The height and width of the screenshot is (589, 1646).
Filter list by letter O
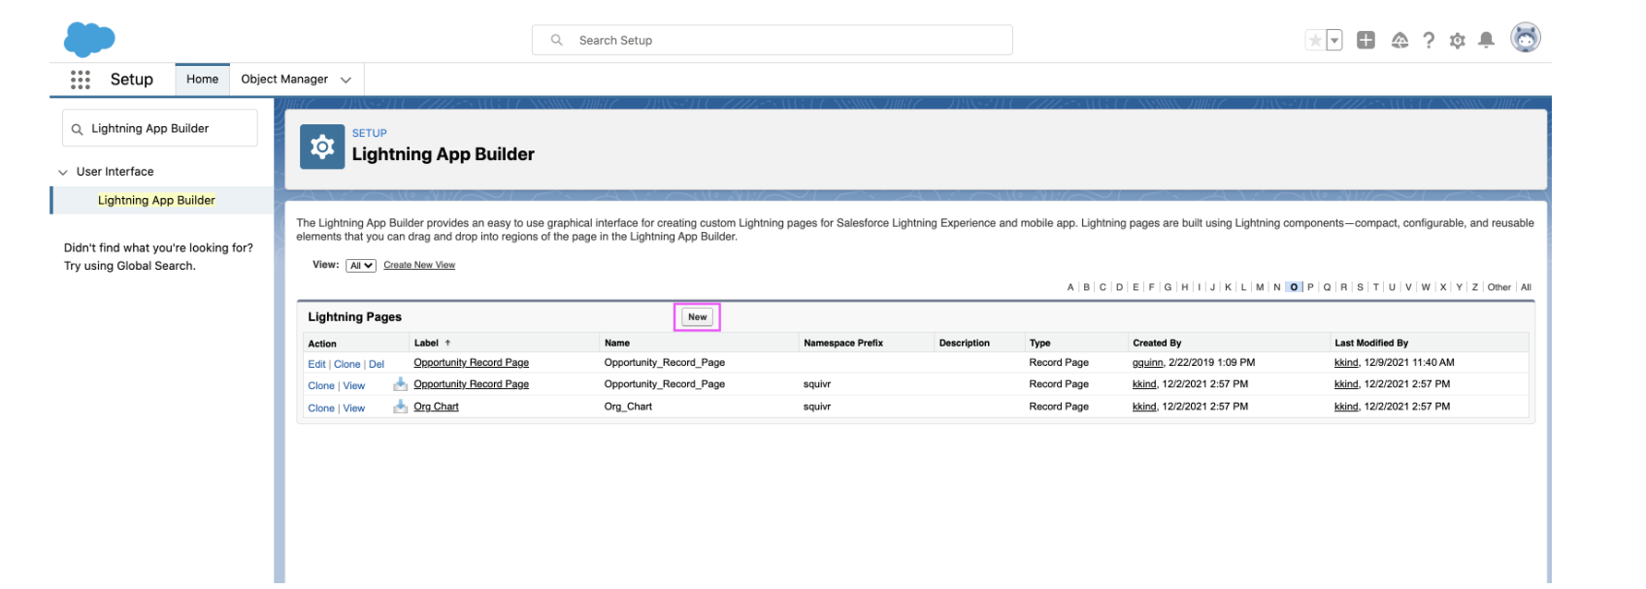pyautogui.click(x=1294, y=287)
